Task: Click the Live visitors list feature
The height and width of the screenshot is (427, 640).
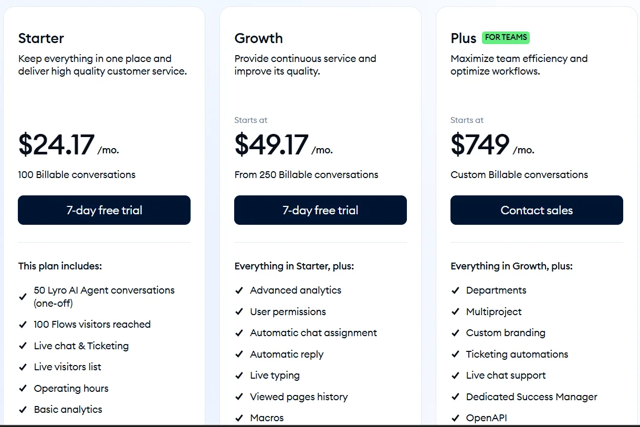Action: 67,367
